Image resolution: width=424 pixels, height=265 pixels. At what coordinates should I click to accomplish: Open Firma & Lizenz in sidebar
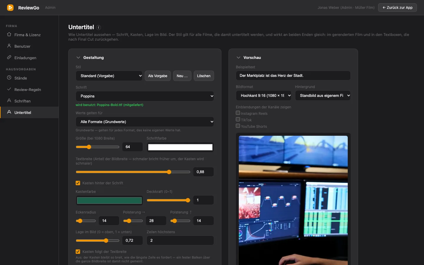click(29, 35)
